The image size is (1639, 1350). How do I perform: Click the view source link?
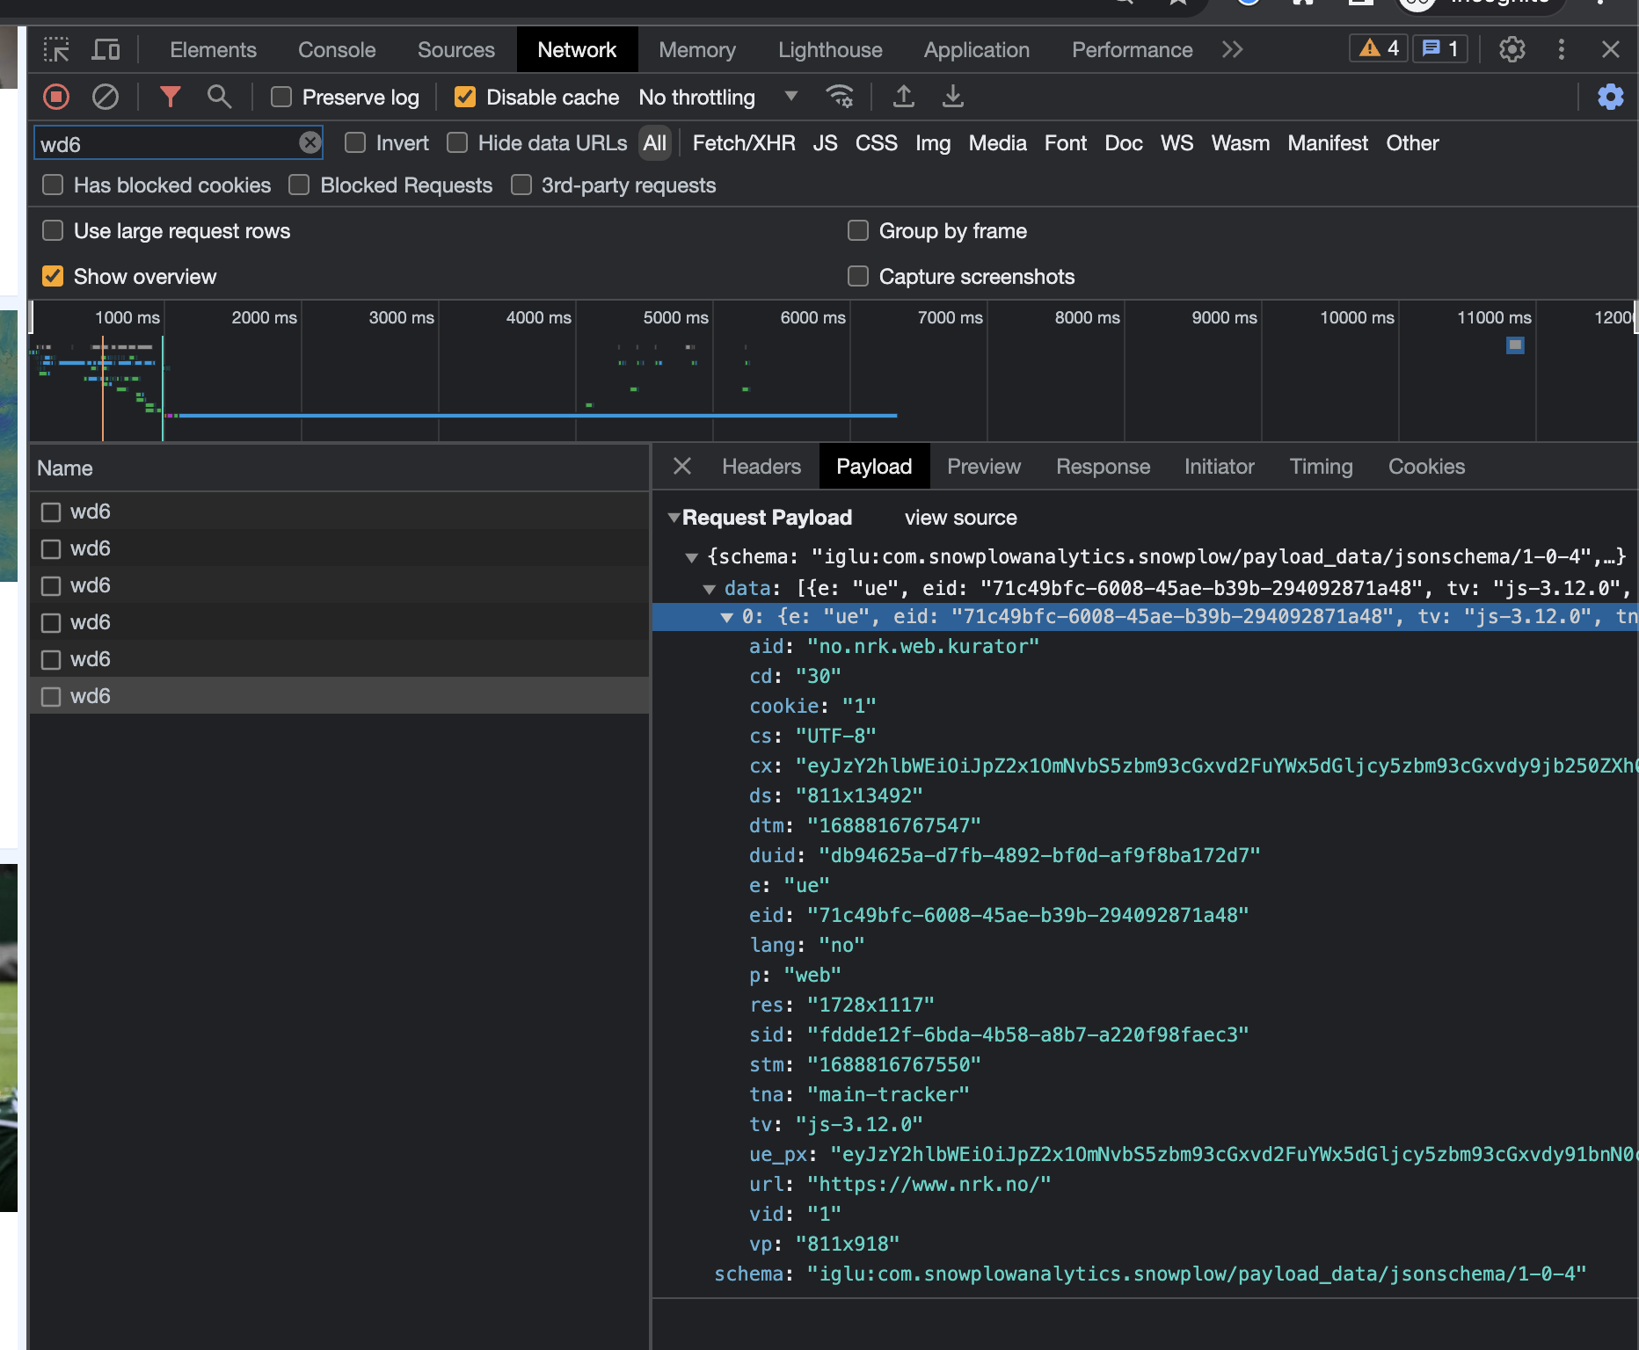960,518
